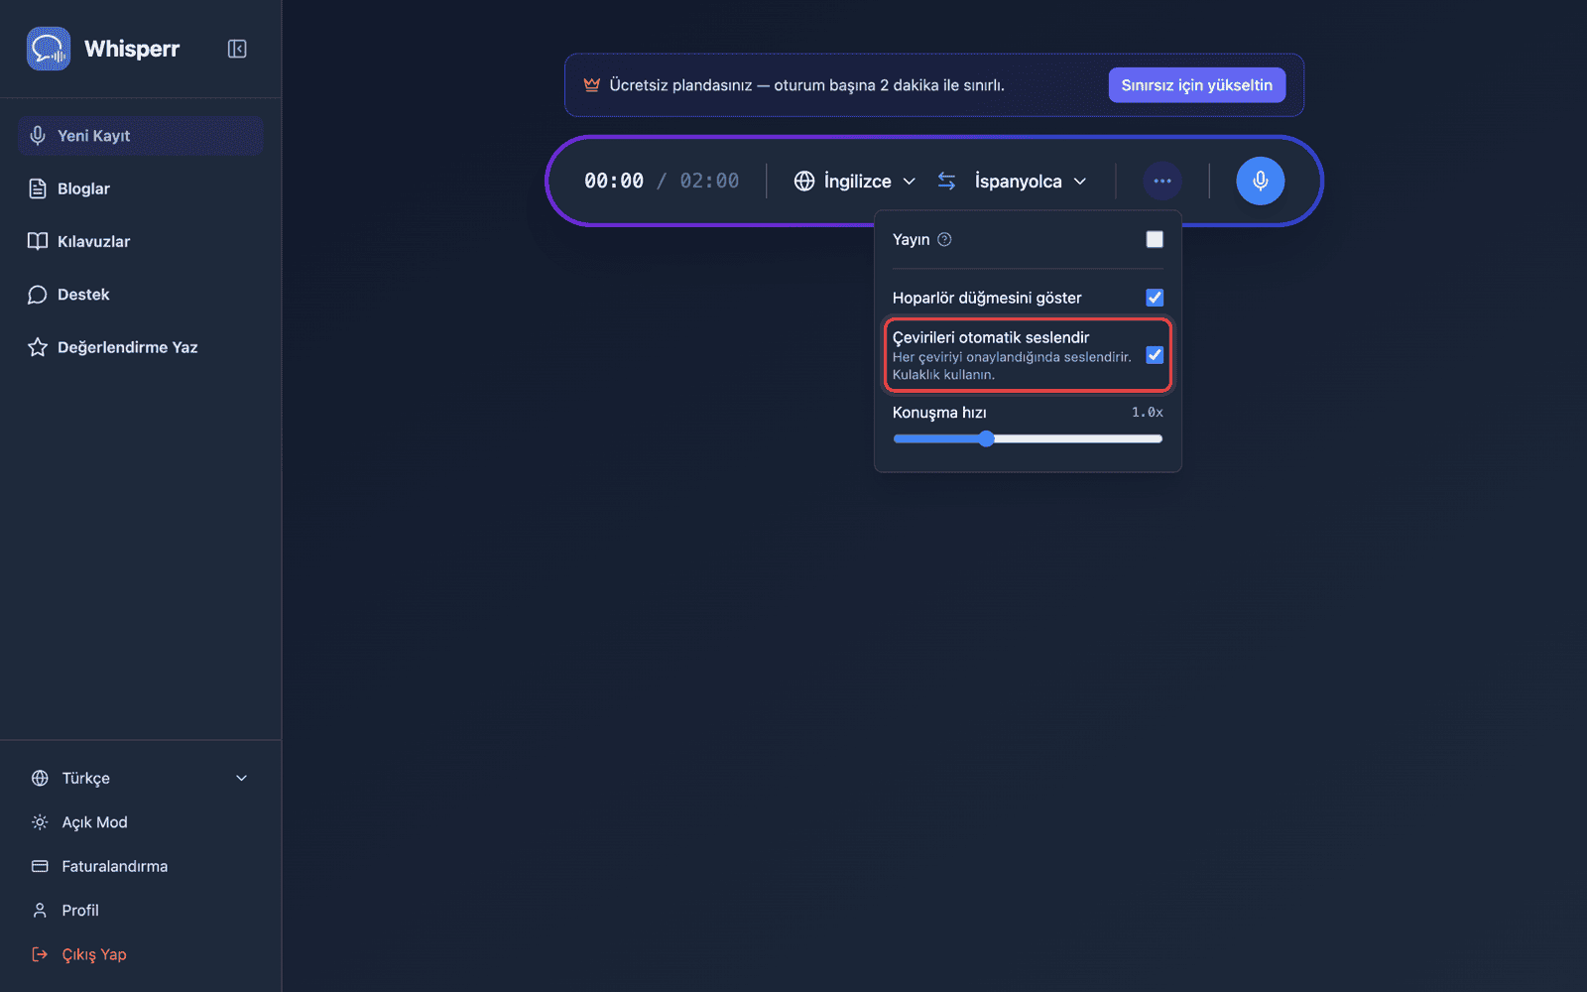Click the Whisperr title text
Screen dimensions: 1587x992
[132, 49]
